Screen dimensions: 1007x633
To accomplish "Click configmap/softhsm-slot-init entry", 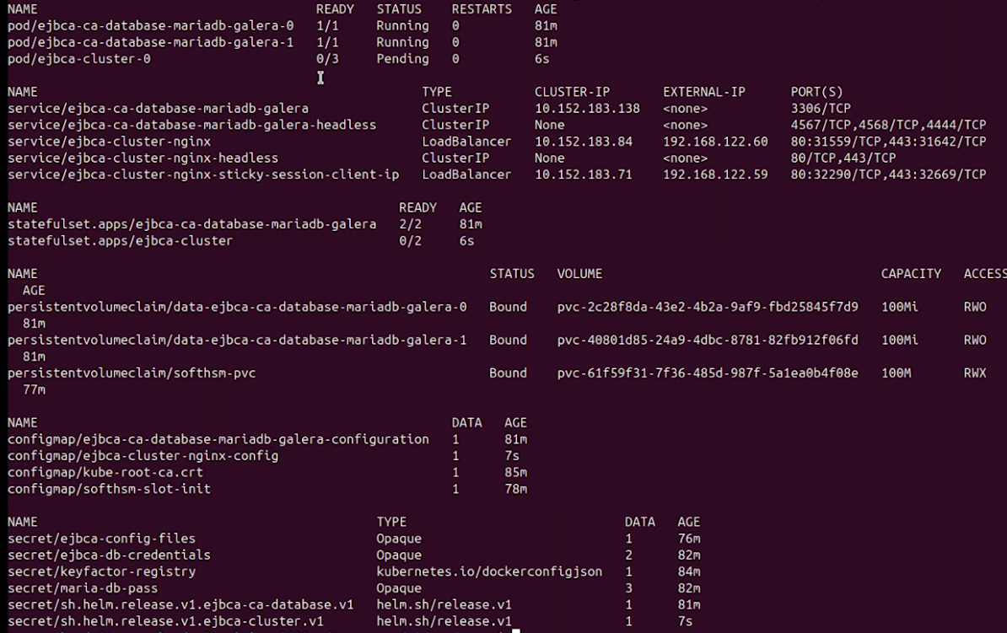I will [x=109, y=489].
